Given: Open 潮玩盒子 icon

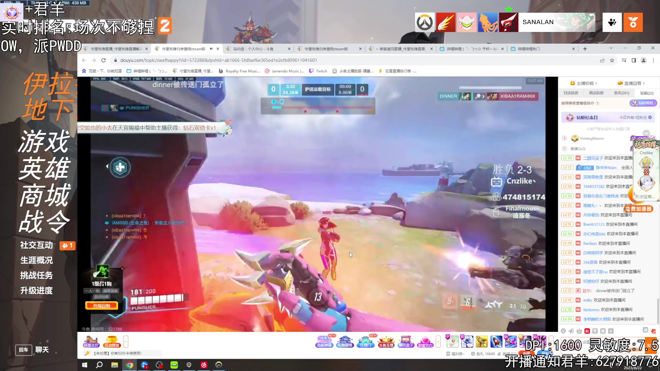Looking at the screenshot, I should 406,341.
